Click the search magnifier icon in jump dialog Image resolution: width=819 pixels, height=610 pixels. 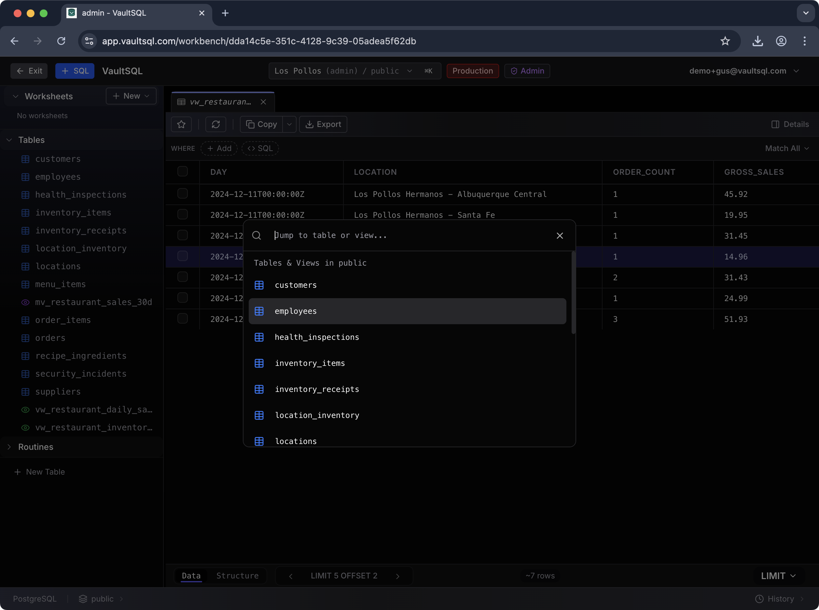tap(257, 236)
